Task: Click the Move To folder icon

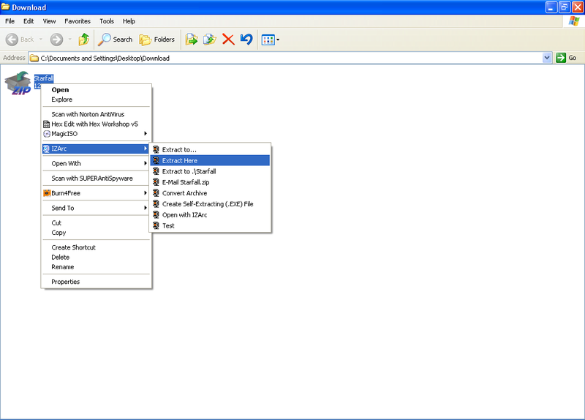Action: click(192, 40)
